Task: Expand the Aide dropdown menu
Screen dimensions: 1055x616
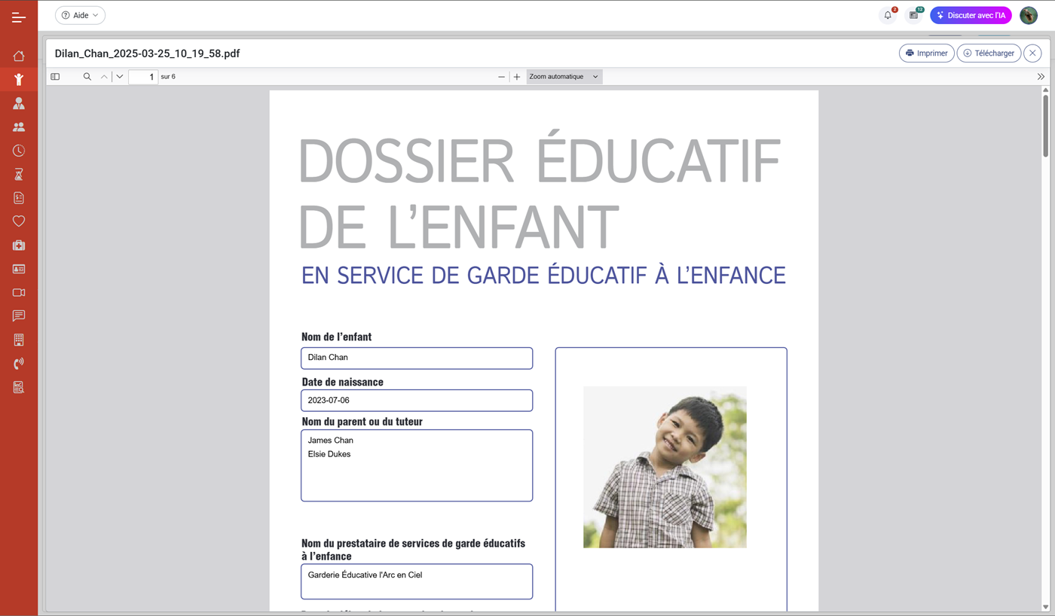Action: coord(80,15)
